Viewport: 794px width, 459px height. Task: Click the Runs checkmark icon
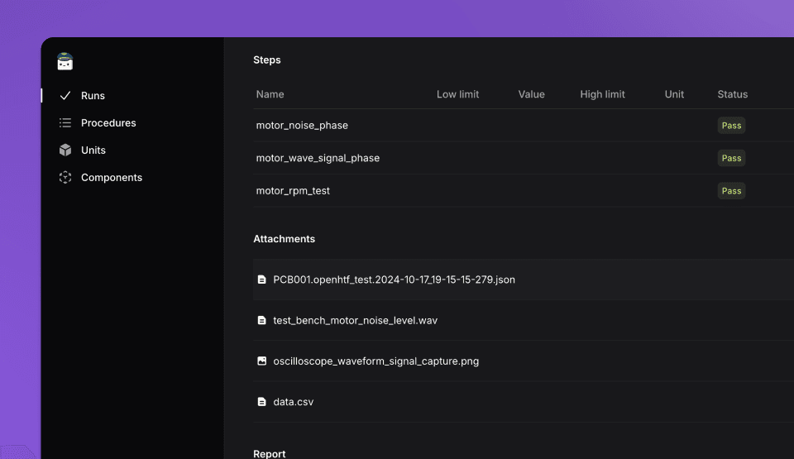pyautogui.click(x=65, y=95)
